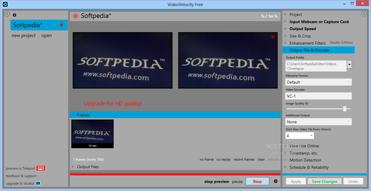Click the no frame option
371x191 pixels.
click(x=206, y=159)
